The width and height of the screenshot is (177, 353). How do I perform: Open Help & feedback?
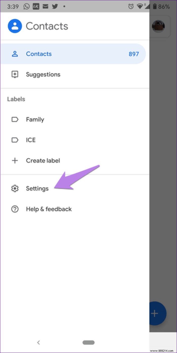pos(49,209)
